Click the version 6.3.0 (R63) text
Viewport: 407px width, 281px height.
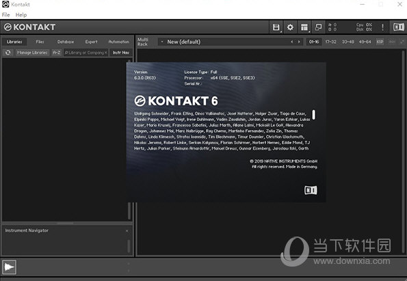[145, 78]
